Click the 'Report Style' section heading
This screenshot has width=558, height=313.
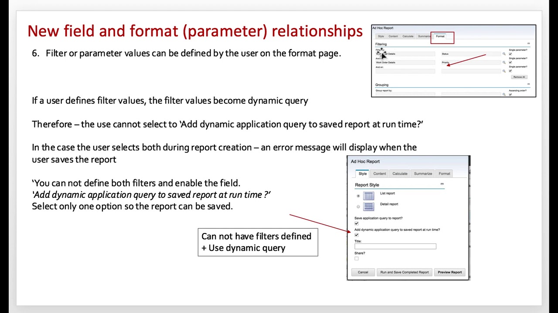(x=367, y=185)
